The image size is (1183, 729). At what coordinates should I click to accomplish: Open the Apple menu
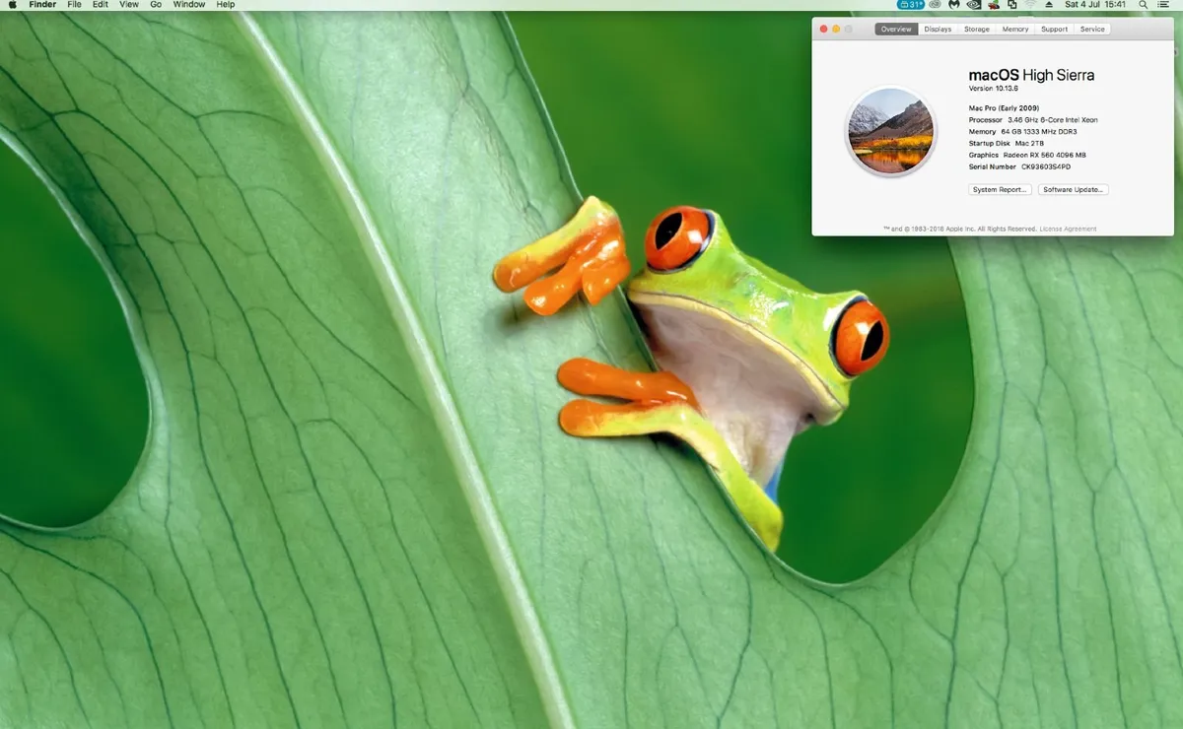point(13,5)
